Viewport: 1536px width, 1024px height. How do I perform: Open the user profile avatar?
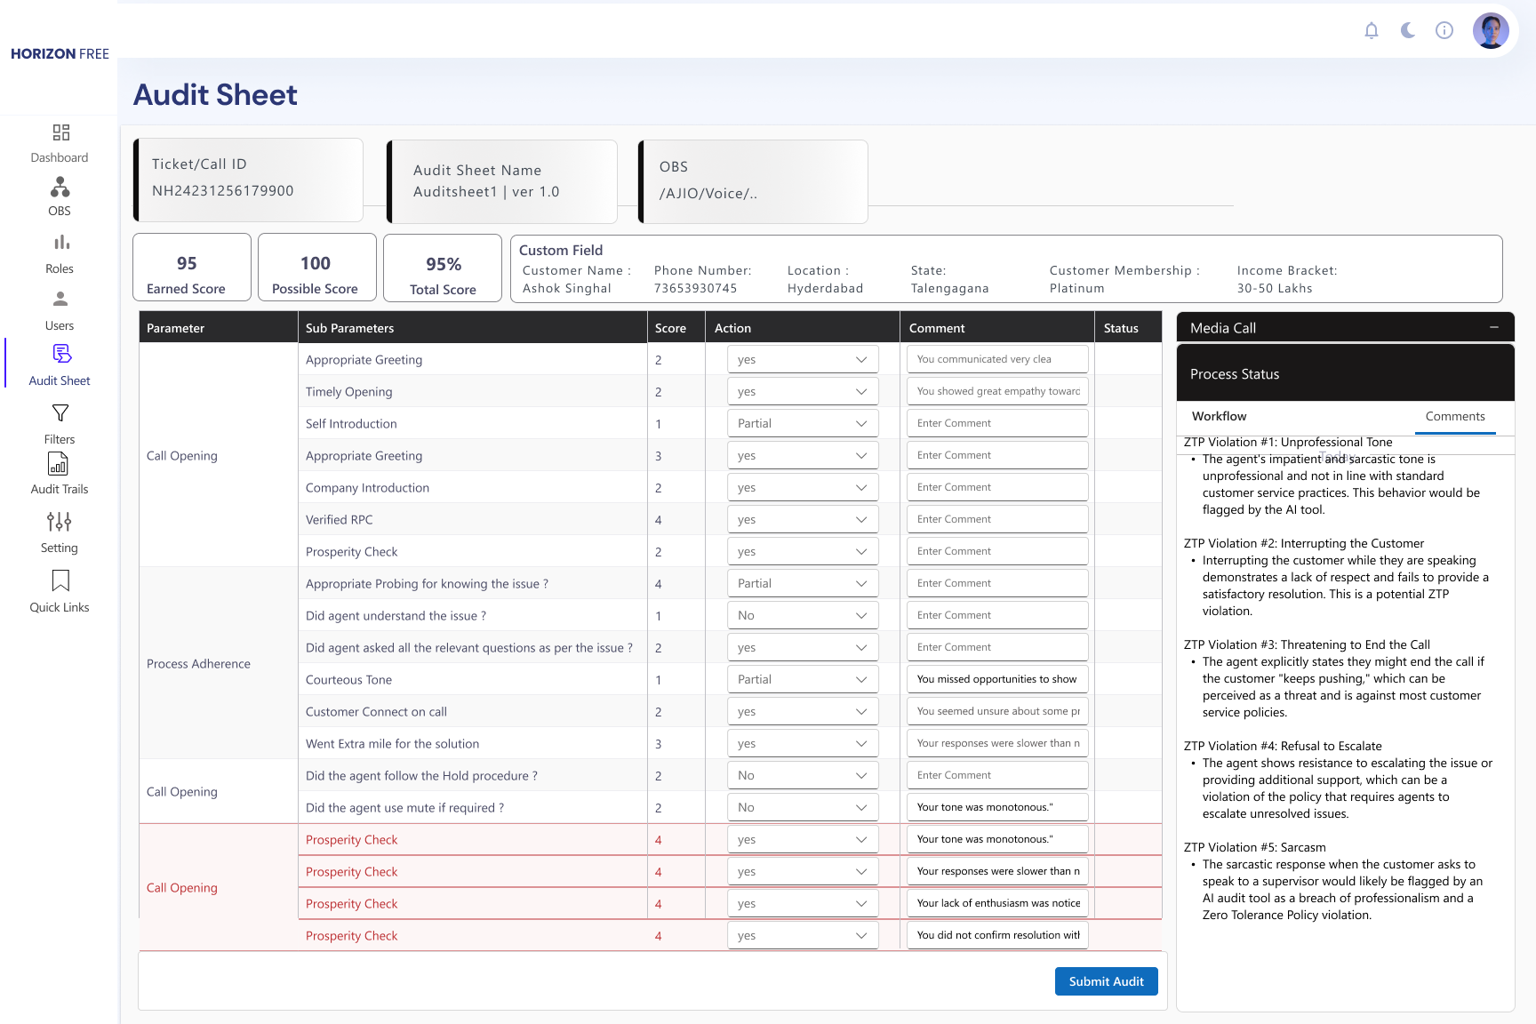pos(1491,31)
